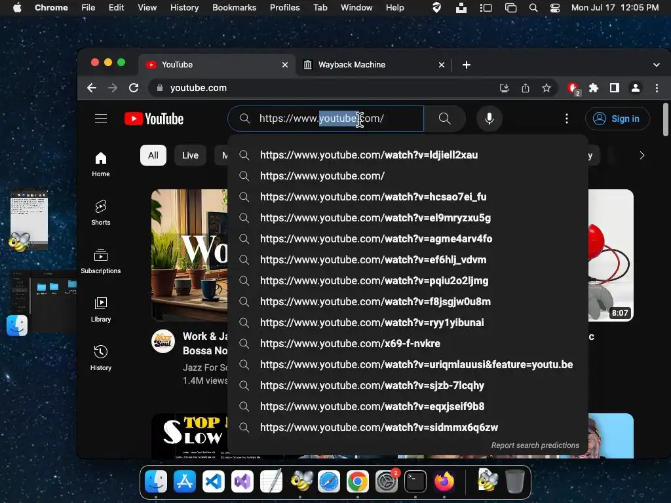This screenshot has height=503, width=671.
Task: Select the All filter chip
Action: tap(153, 155)
